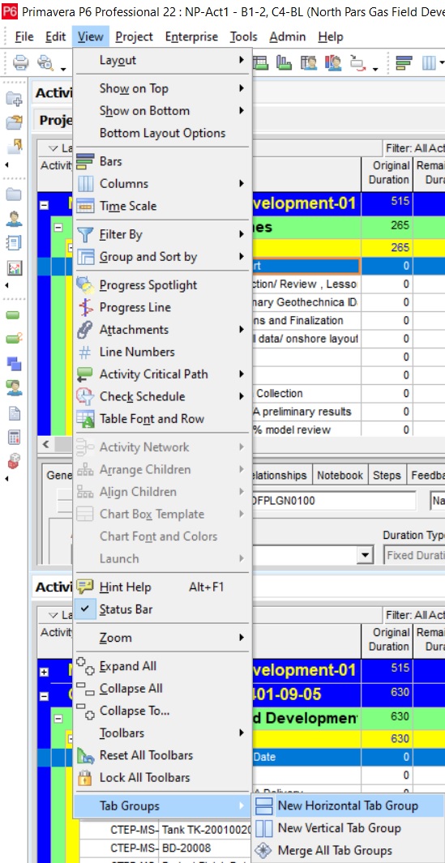Switch to the Steps tab
The width and height of the screenshot is (445, 863).
click(x=387, y=475)
